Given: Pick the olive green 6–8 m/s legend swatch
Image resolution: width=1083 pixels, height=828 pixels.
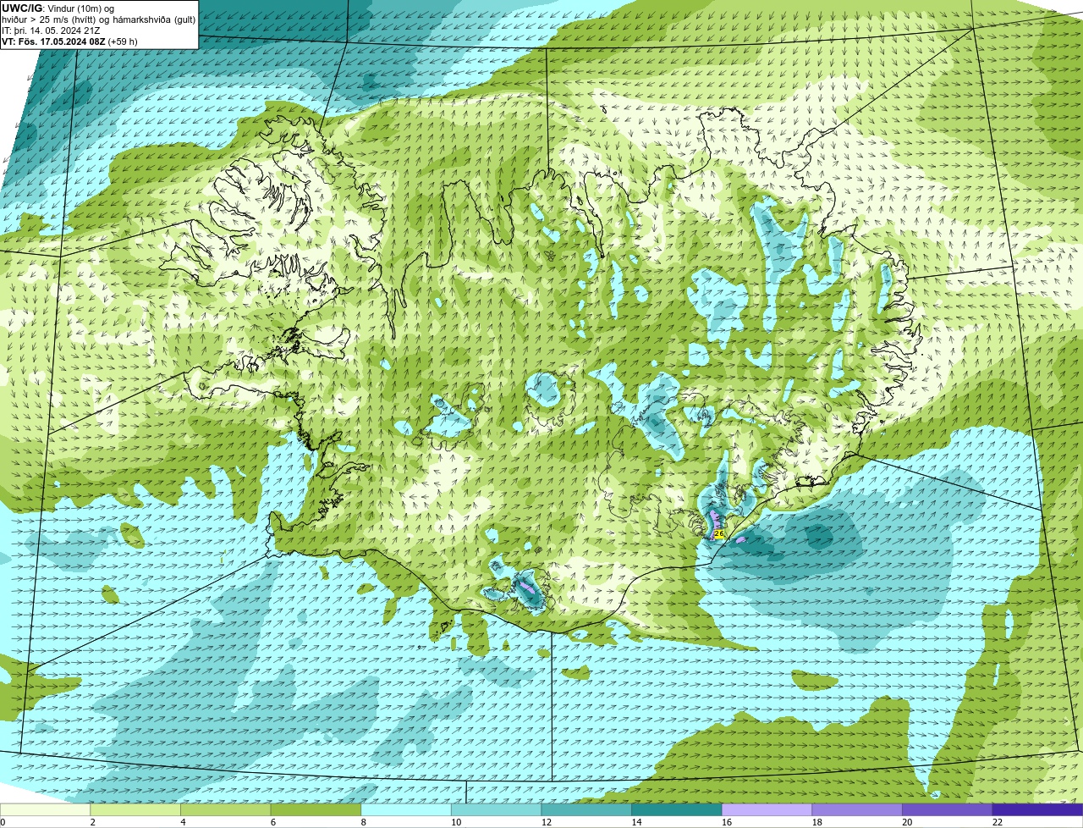Looking at the screenshot, I should pos(316,809).
